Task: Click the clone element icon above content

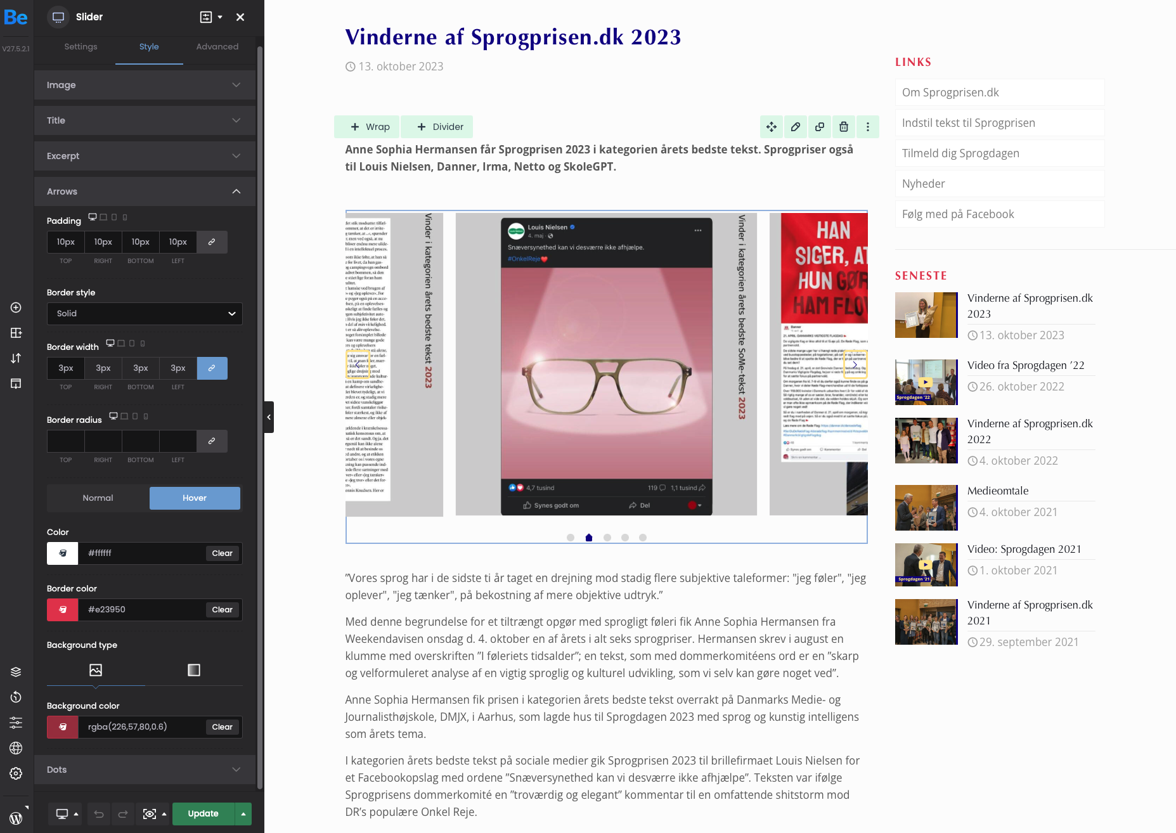Action: click(820, 127)
